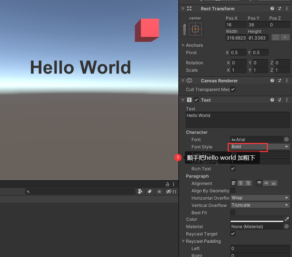Image resolution: width=292 pixels, height=257 pixels.
Task: Click the Hello World text input area
Action: (x=238, y=120)
